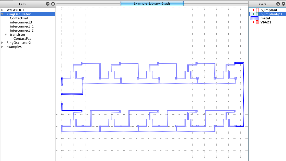Click the Cells panel title
Viewport: 286px width, 161px height.
22,4
